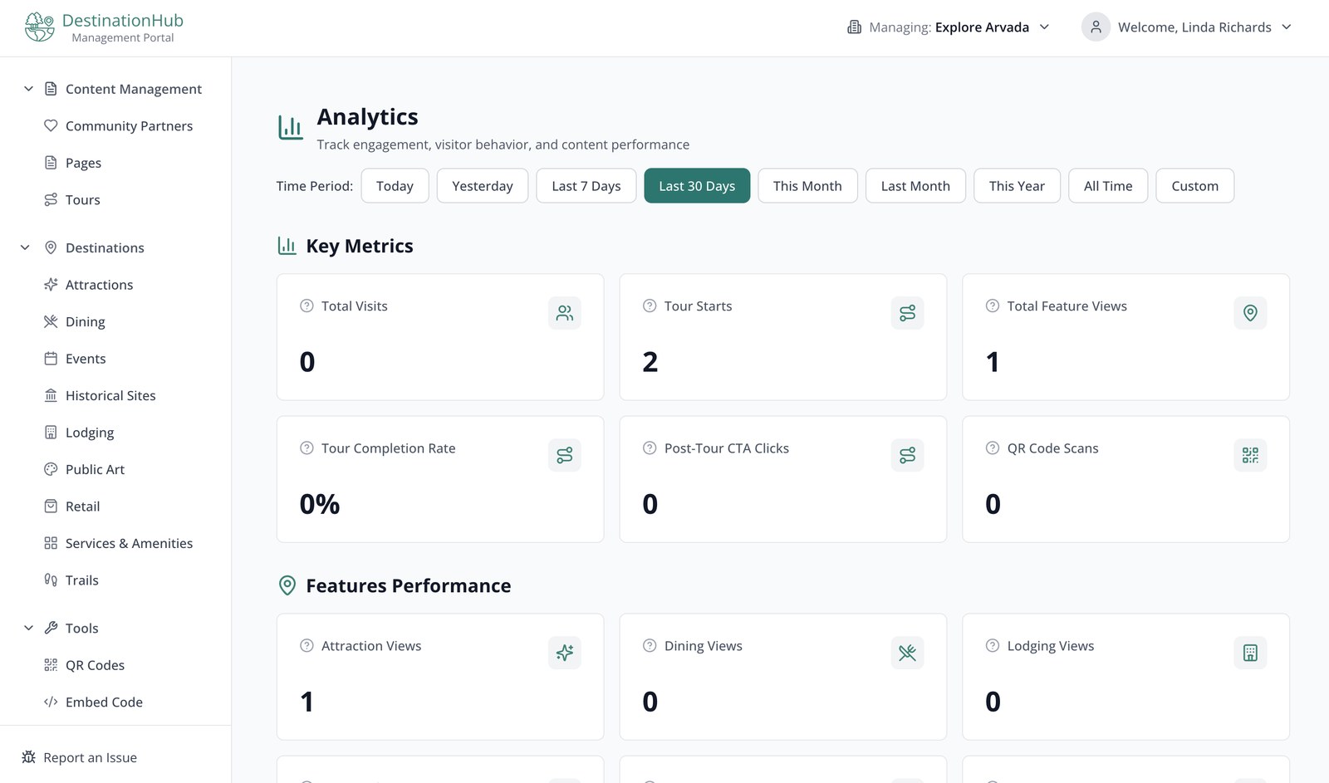Click the Post-Tour CTA Clicks label

click(x=727, y=448)
